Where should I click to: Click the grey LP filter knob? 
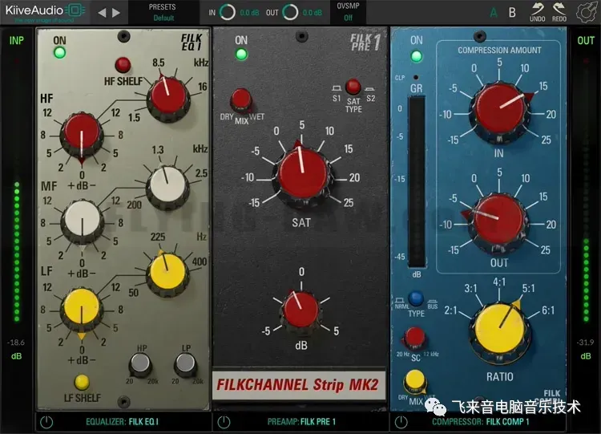(186, 363)
